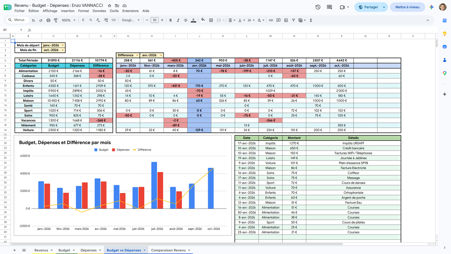Add a new sheet with plus button

pyautogui.click(x=15, y=250)
